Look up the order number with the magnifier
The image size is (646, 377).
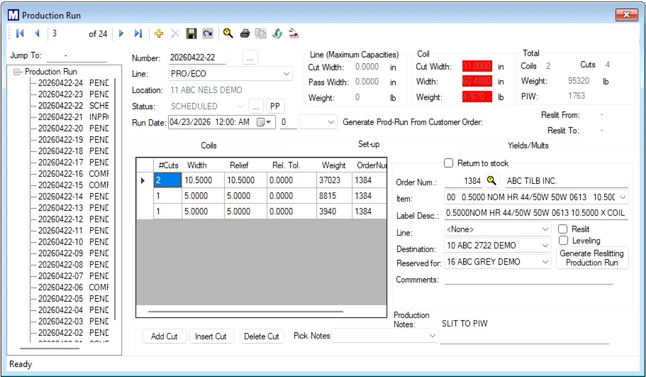click(491, 180)
